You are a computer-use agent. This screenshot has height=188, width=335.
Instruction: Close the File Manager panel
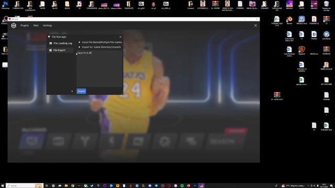click(x=120, y=37)
